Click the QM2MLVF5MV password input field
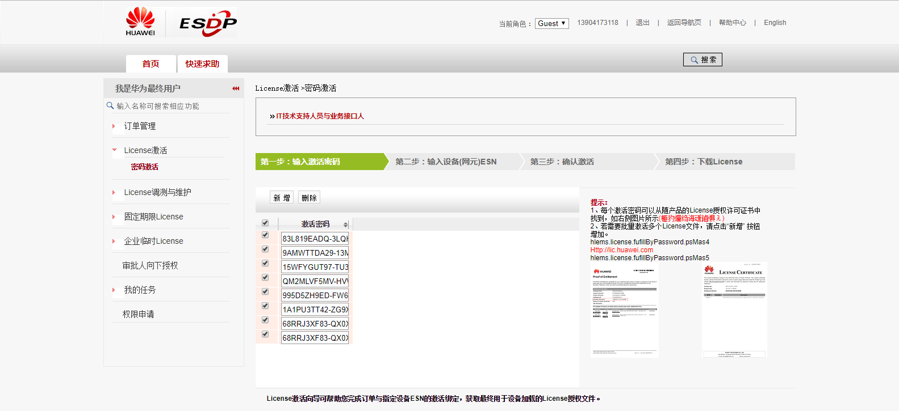The width and height of the screenshot is (899, 411). [x=315, y=281]
